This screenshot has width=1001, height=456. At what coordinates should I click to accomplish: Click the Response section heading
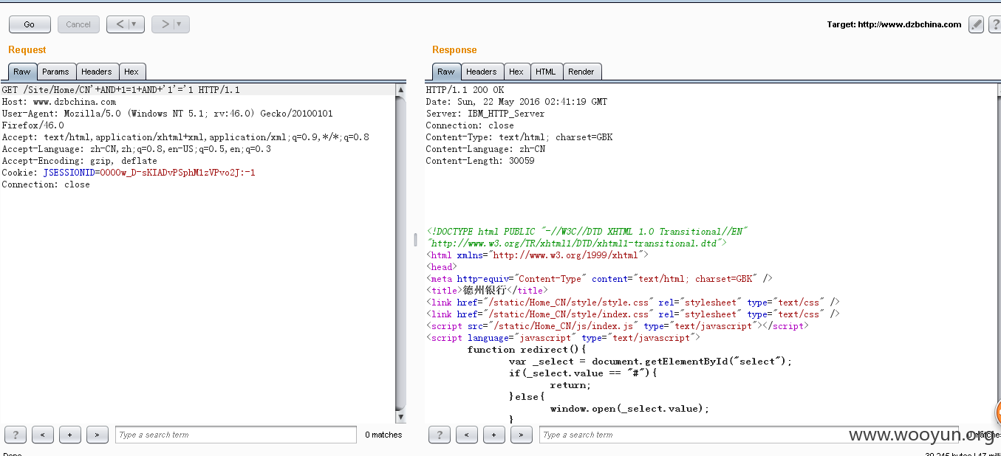click(454, 49)
